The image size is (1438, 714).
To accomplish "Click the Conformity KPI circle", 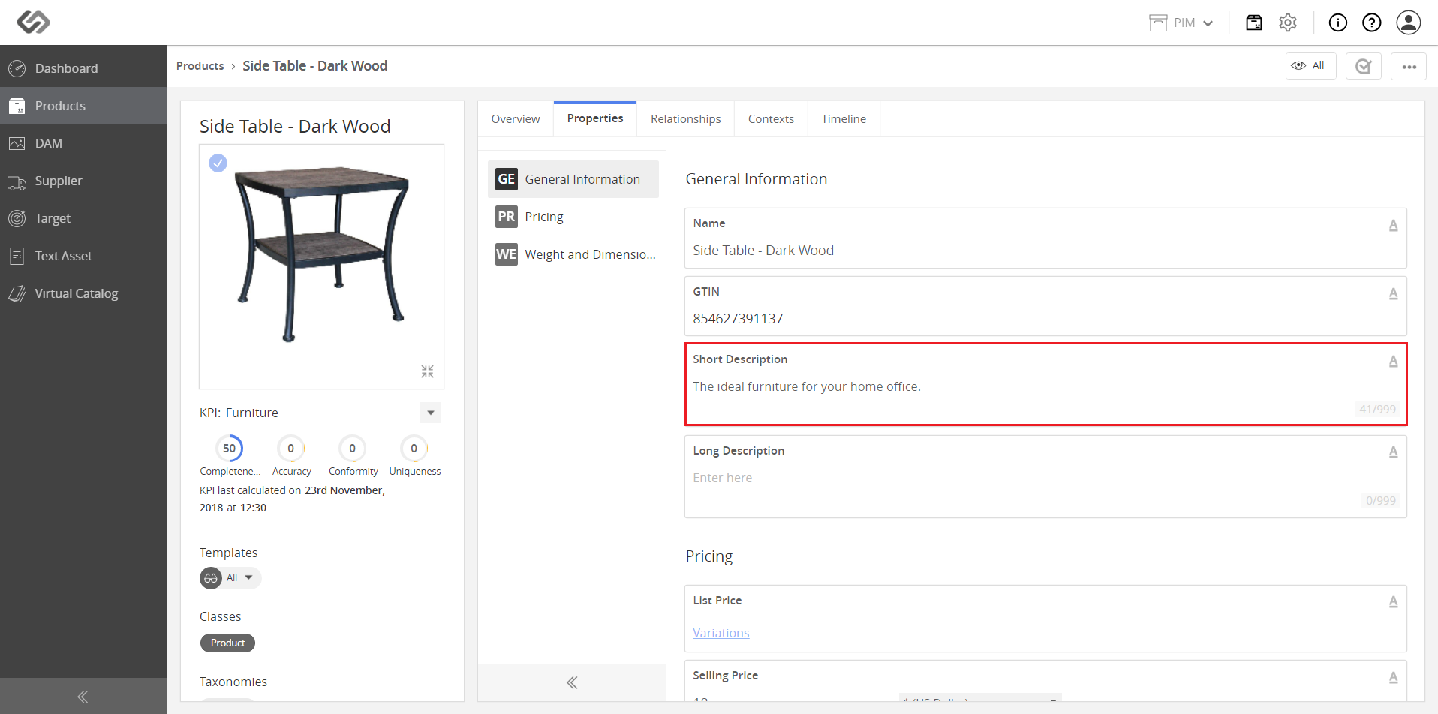I will 353,448.
